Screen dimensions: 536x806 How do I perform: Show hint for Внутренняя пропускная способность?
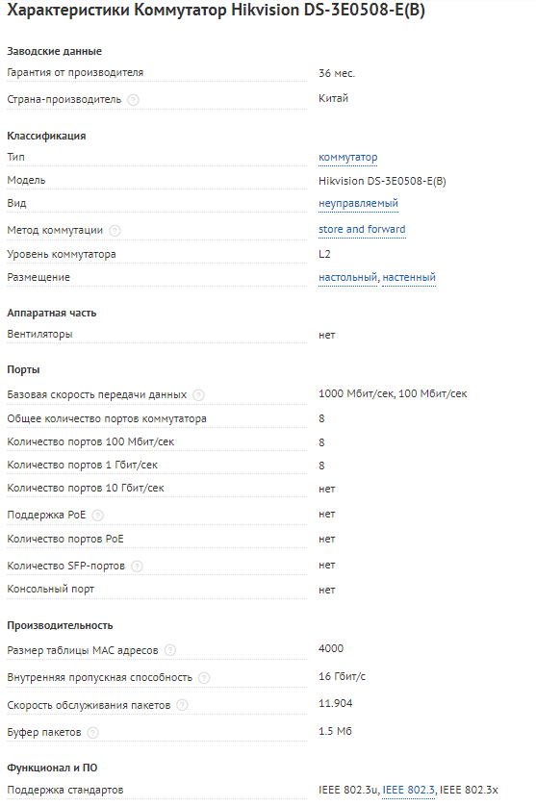[204, 678]
